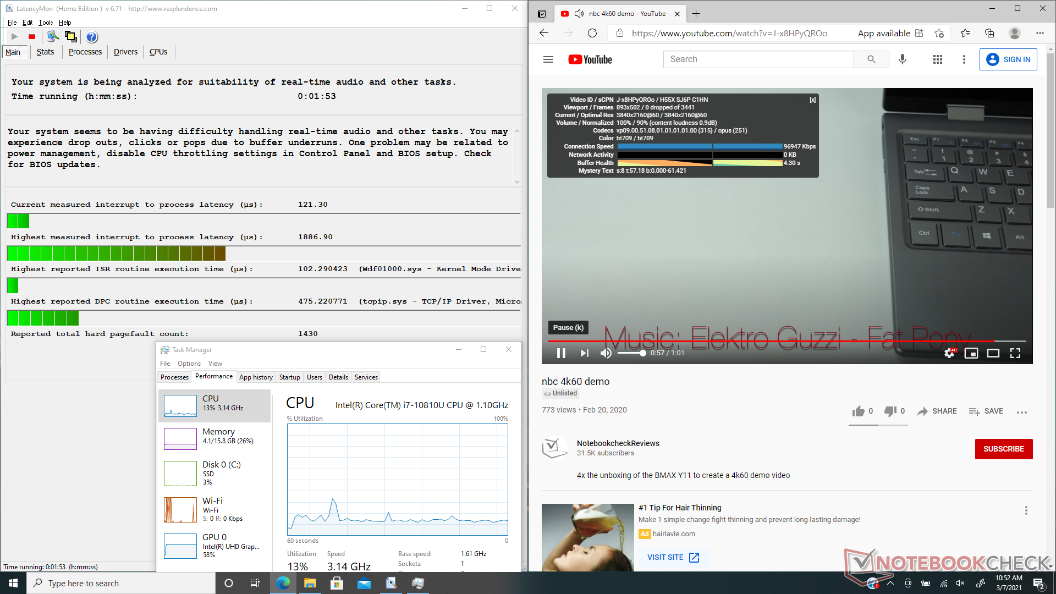Open a new Edge tab
Screen dimensions: 1056x594
tap(696, 14)
